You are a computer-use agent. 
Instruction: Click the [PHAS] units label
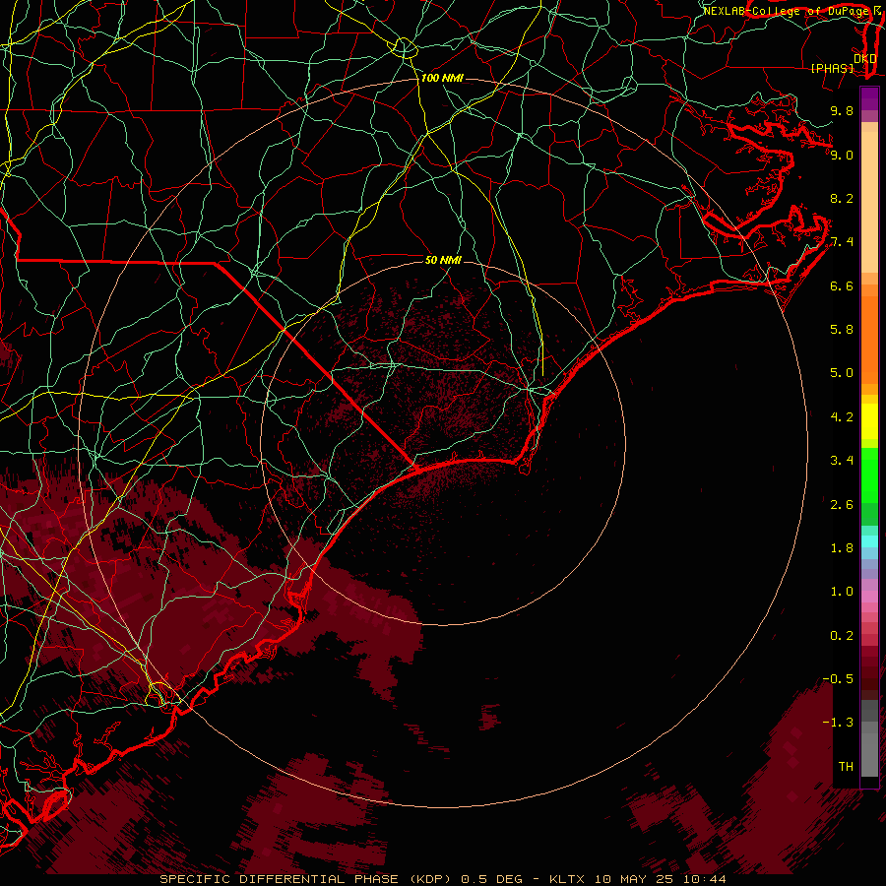pyautogui.click(x=832, y=68)
